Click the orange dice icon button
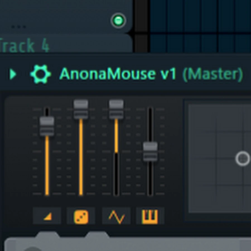The width and height of the screenshot is (251, 251). tap(81, 217)
